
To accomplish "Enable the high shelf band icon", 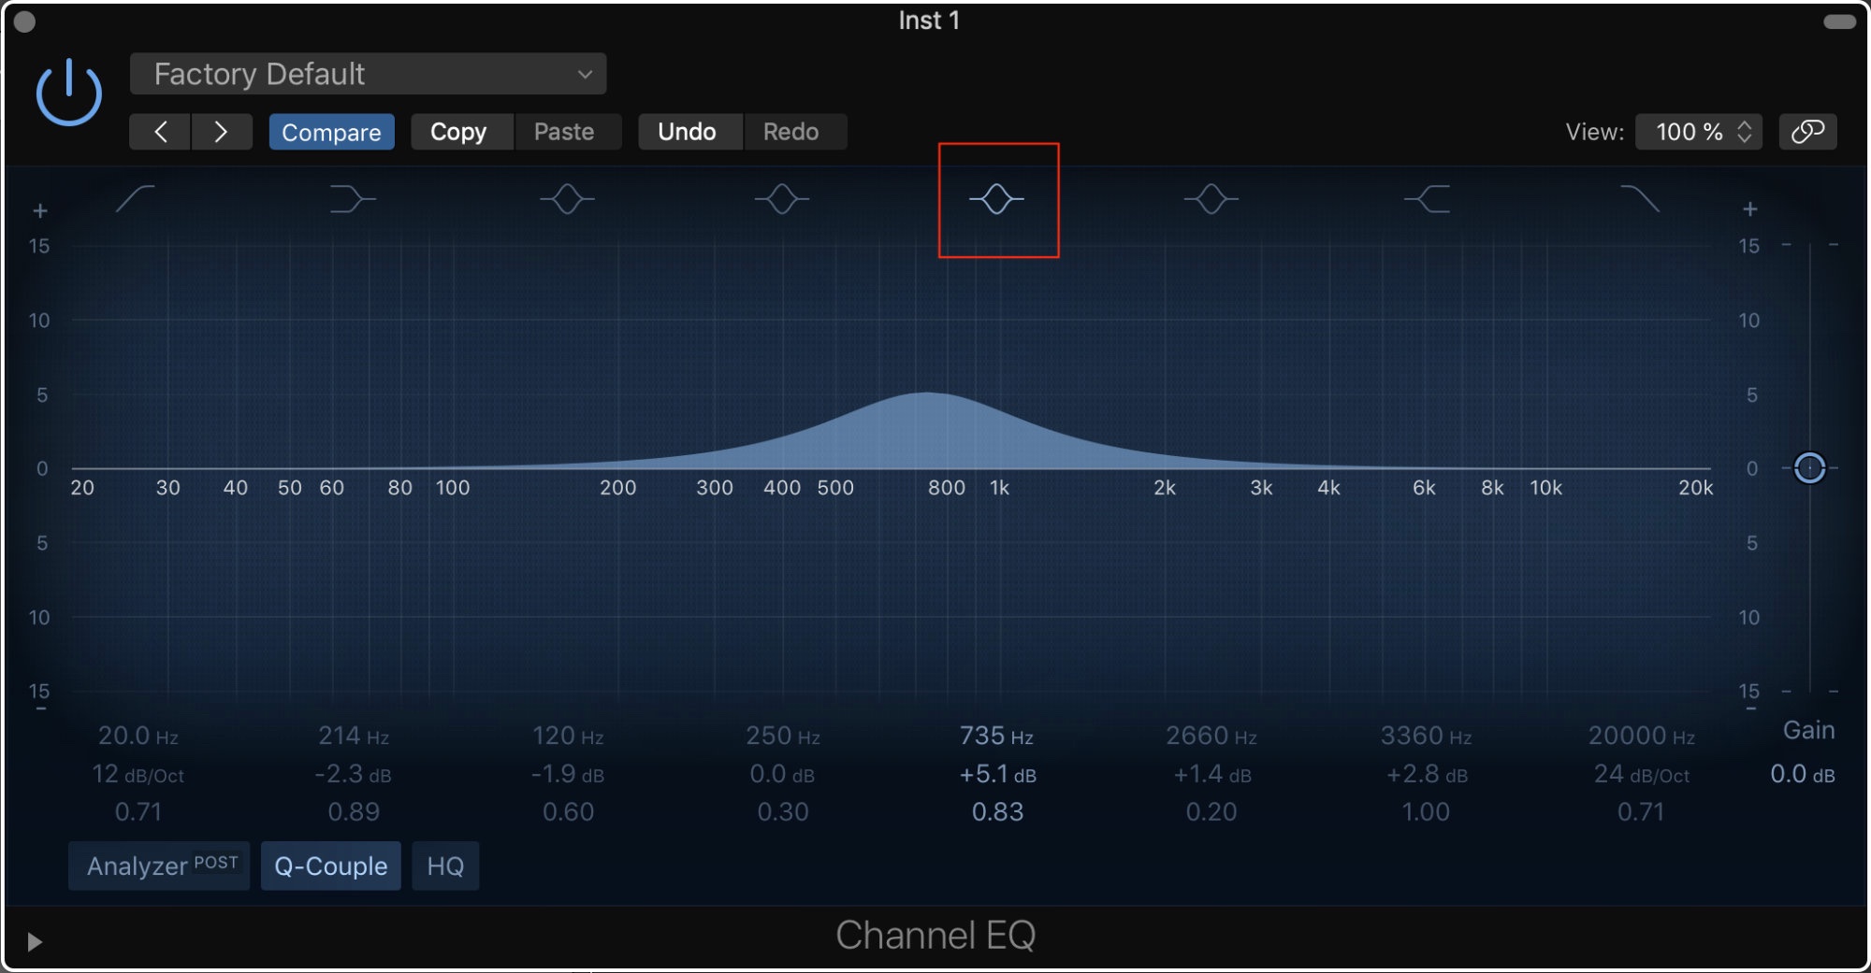I will pyautogui.click(x=1427, y=199).
